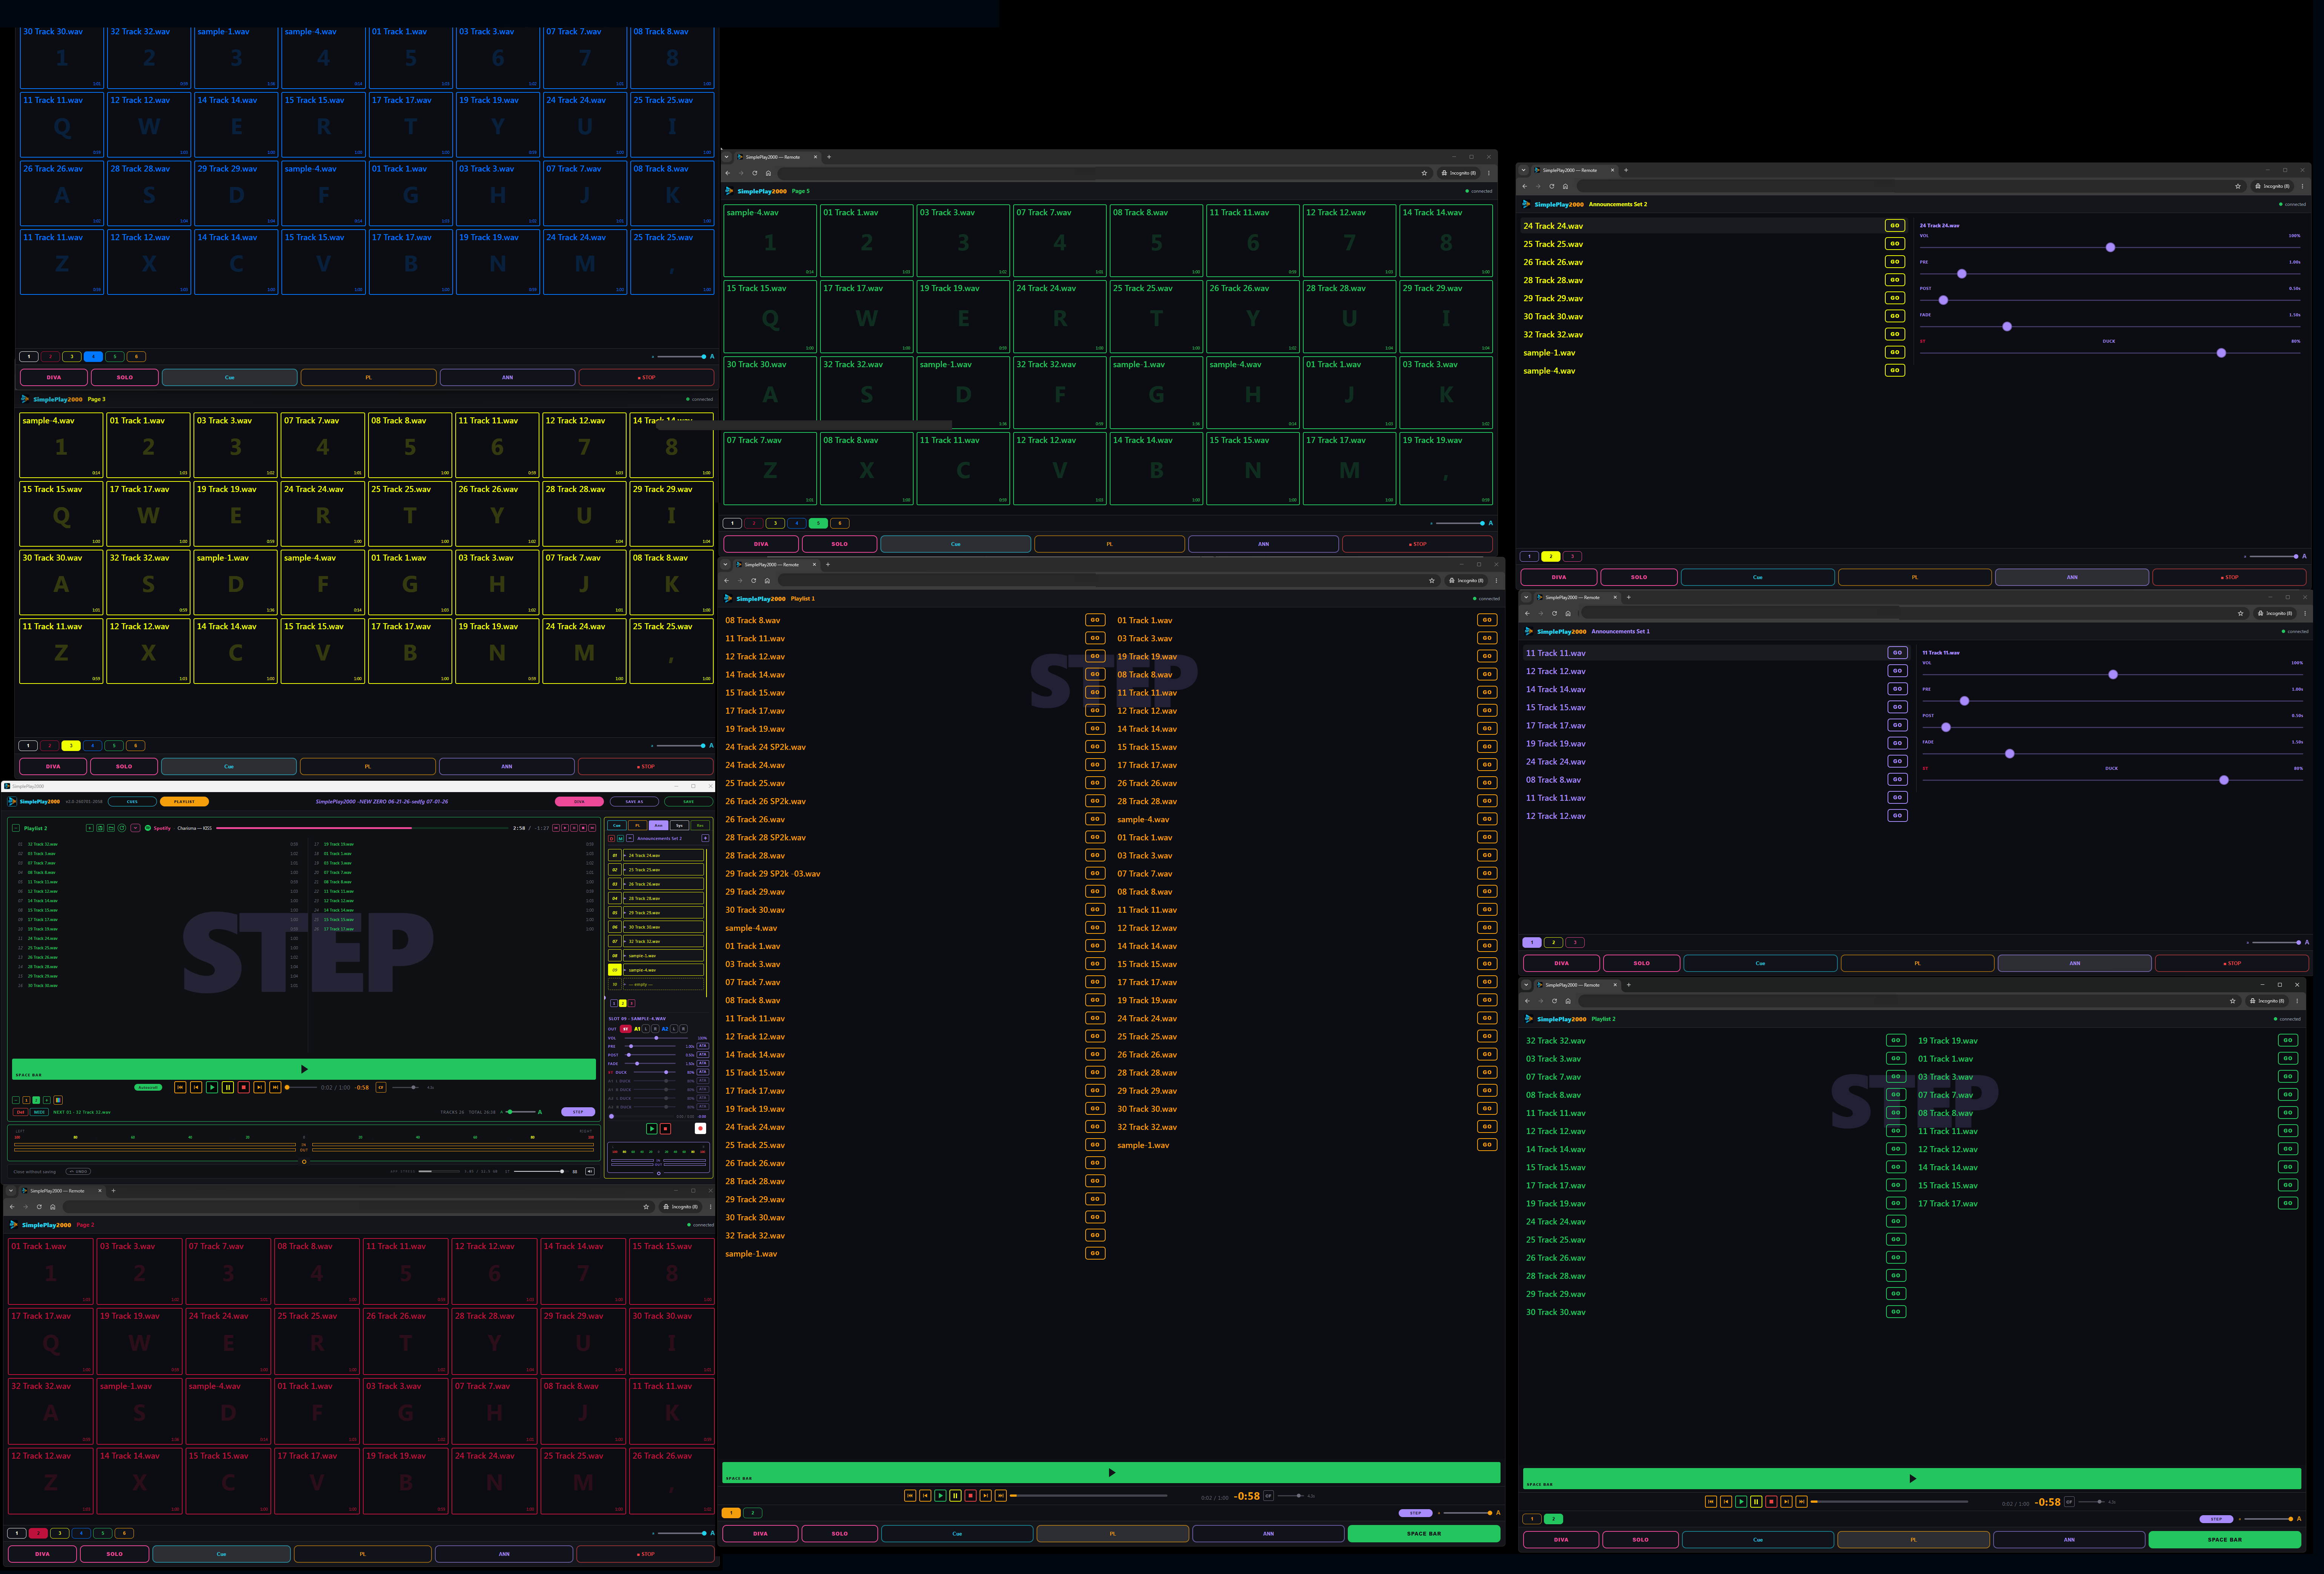This screenshot has height=1574, width=2324.
Task: Click the save playlist icon beside Playlist 2
Action: coord(100,829)
